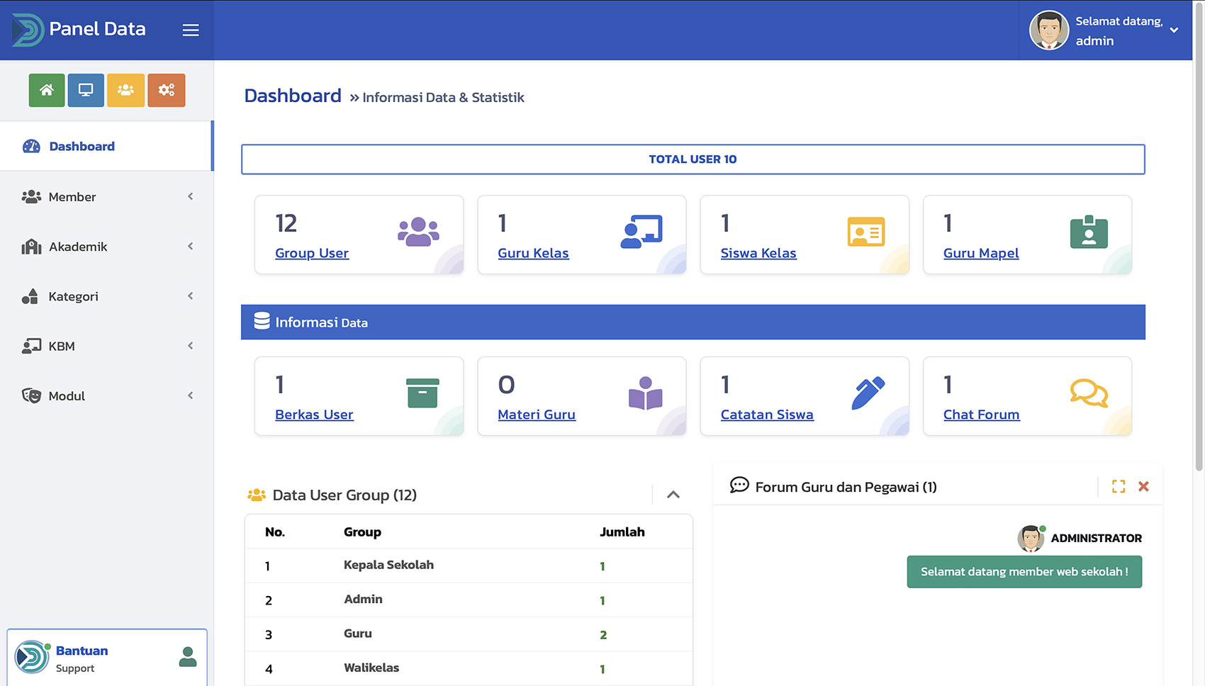Screen dimensions: 1205x686
Task: Collapse the Data User Group panel
Action: (673, 495)
